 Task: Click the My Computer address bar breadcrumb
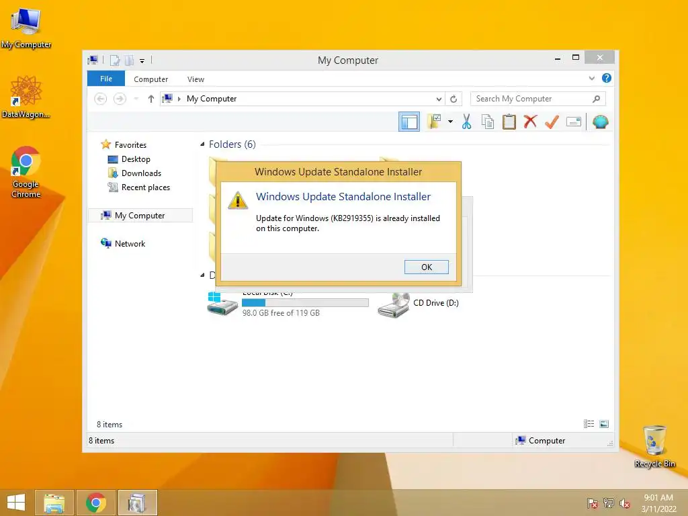pyautogui.click(x=212, y=99)
